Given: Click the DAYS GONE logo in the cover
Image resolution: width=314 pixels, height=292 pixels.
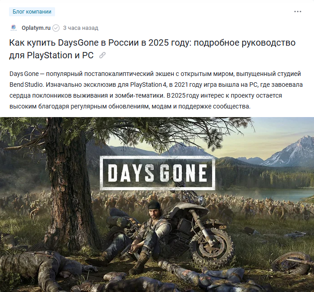Looking at the screenshot, I should coord(157,173).
